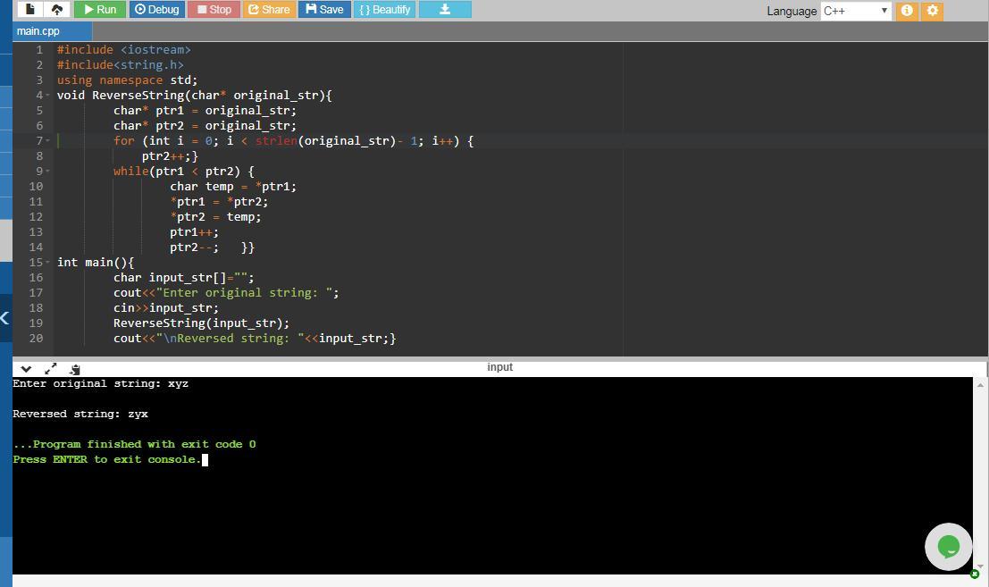The height and width of the screenshot is (587, 989).
Task: Click 'char input_str[]="";' on line 16
Action: tap(183, 278)
